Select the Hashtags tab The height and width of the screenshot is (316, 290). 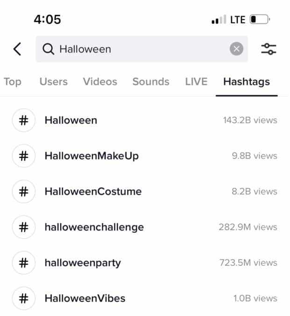click(x=247, y=82)
